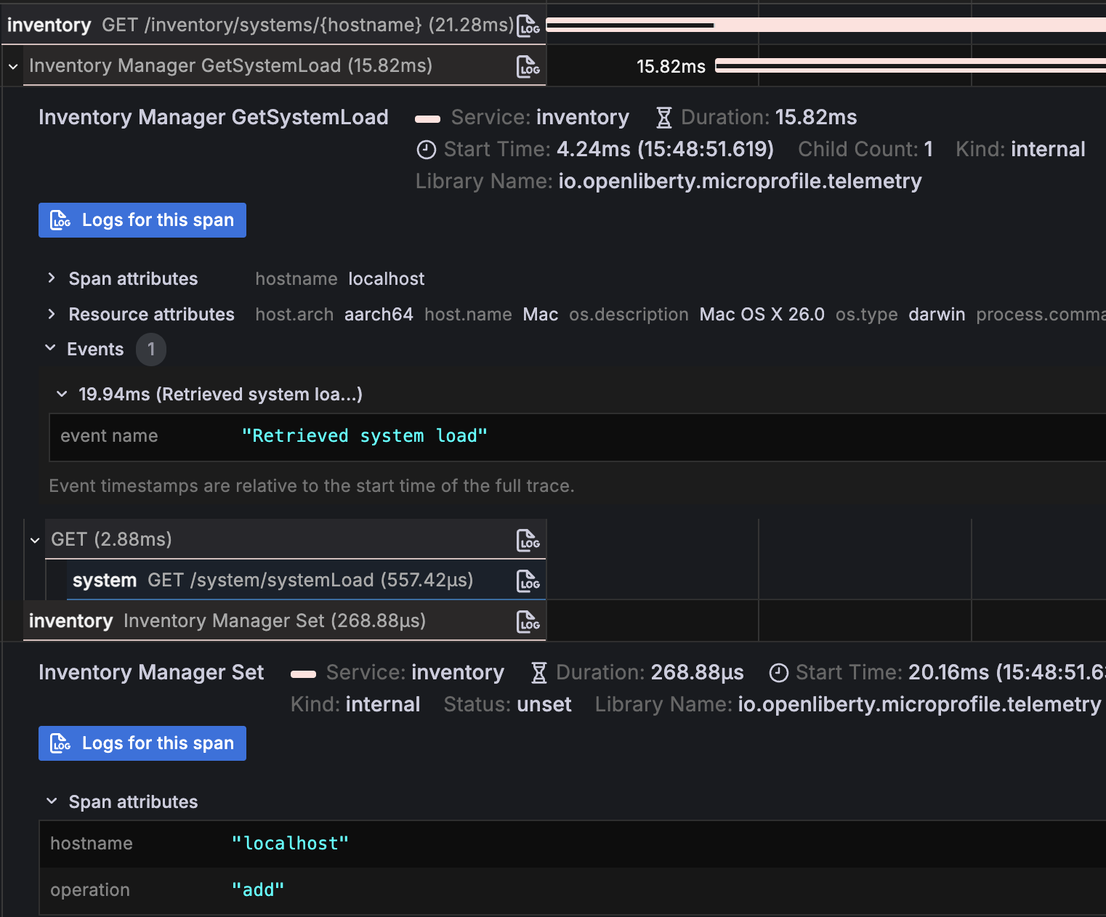The image size is (1106, 917).
Task: Click log icon beside Inventory Manager GetSystemLoad span
Action: coord(528,66)
